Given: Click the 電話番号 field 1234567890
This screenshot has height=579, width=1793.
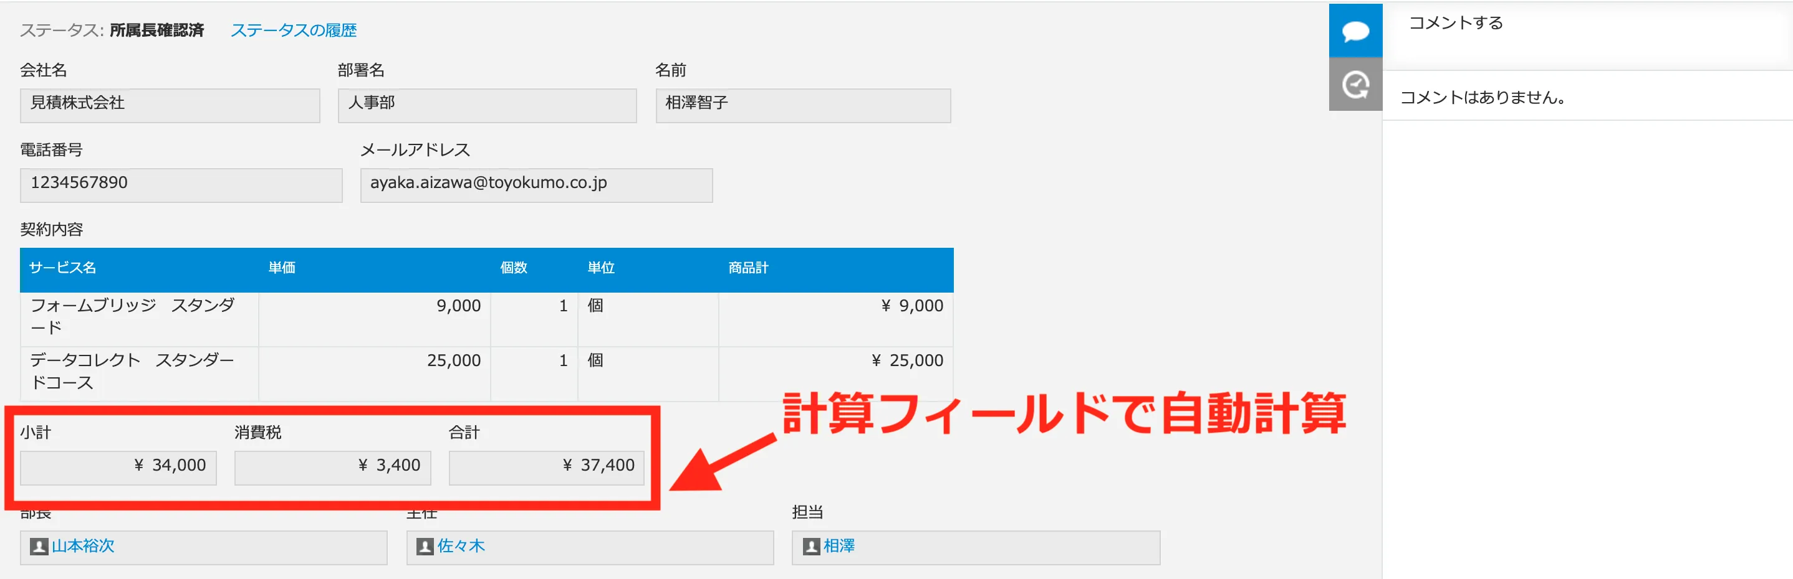Looking at the screenshot, I should (180, 185).
